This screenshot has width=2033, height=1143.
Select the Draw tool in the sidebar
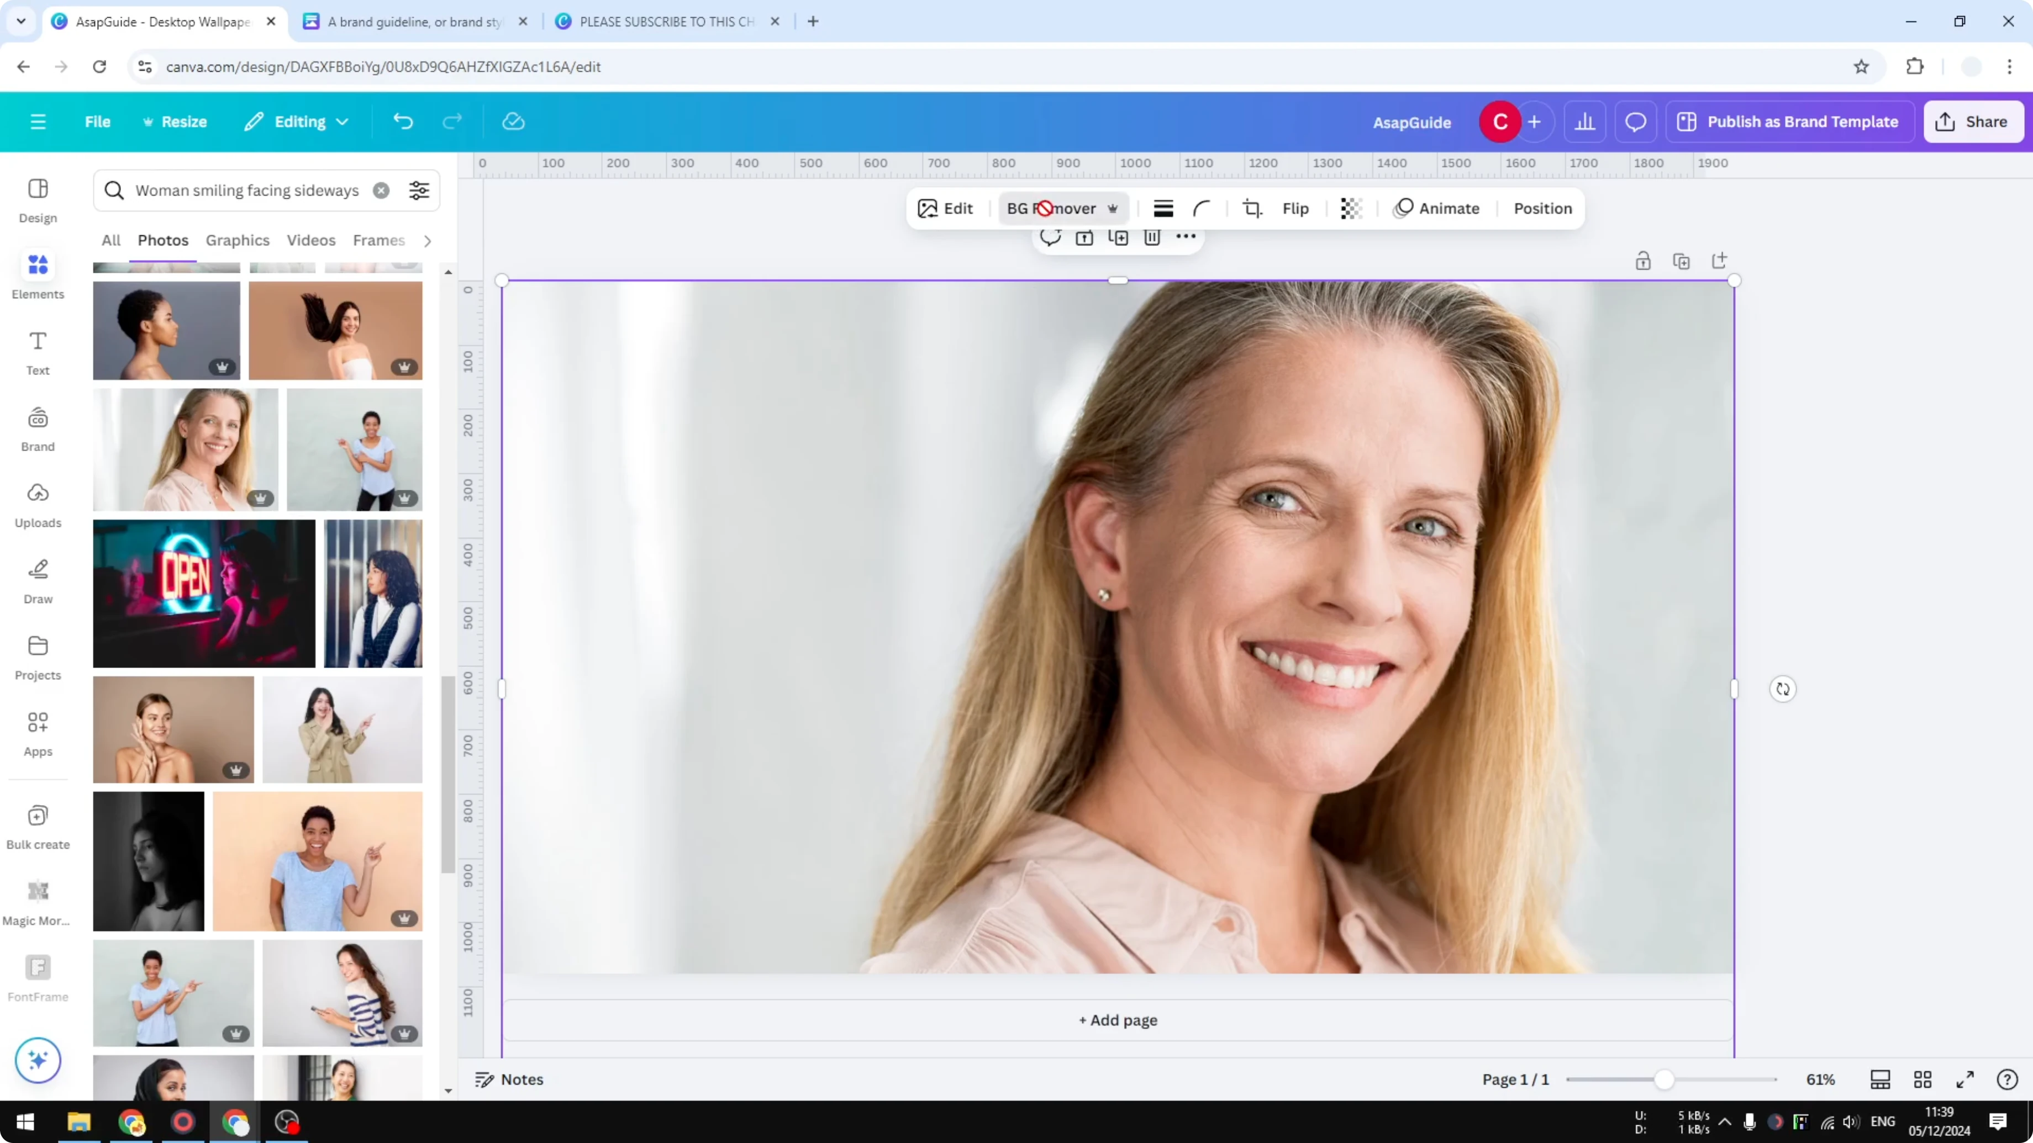click(37, 580)
